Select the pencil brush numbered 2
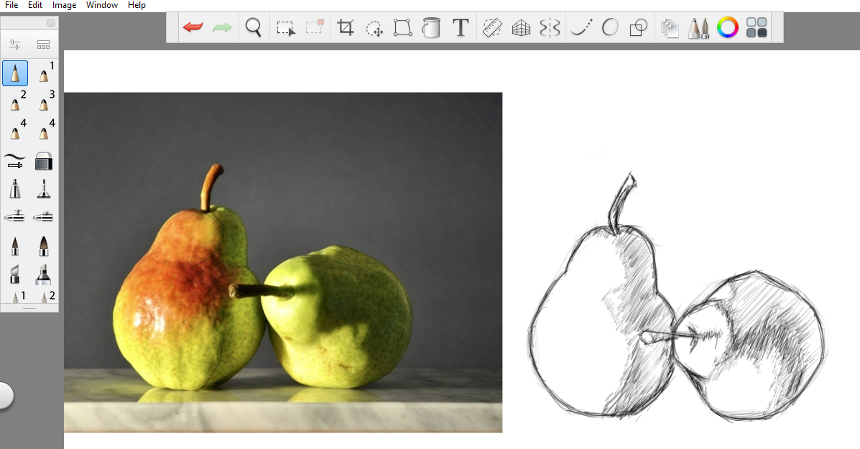 15,101
